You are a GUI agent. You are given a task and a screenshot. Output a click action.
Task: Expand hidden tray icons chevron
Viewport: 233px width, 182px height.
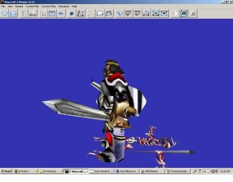[x=205, y=172]
